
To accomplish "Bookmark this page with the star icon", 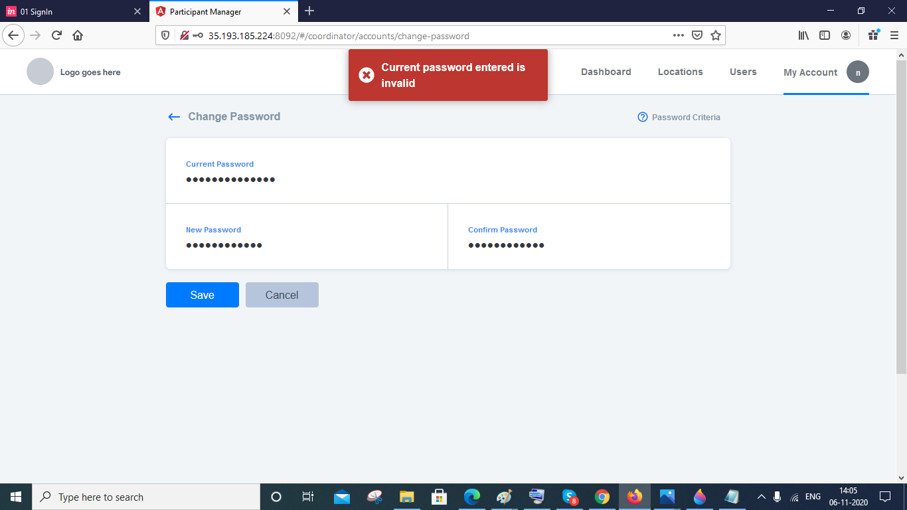I will [x=716, y=35].
